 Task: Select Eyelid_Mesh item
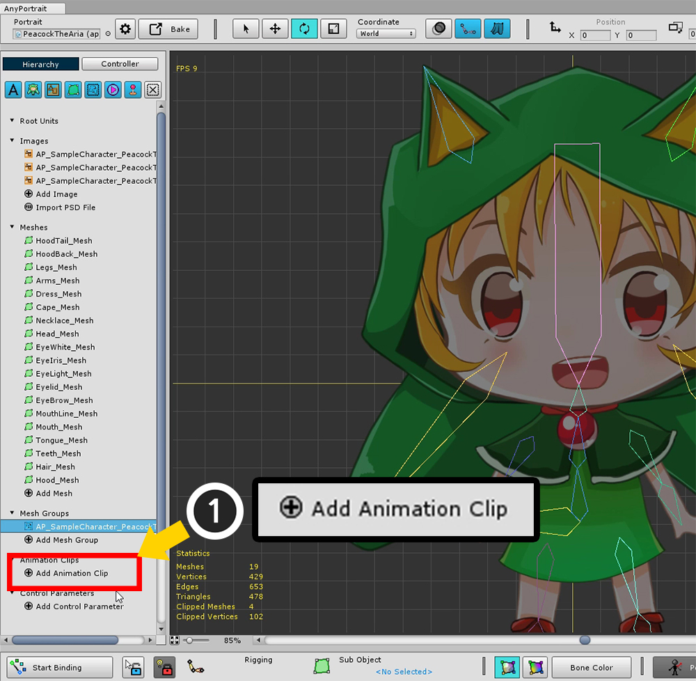click(54, 387)
